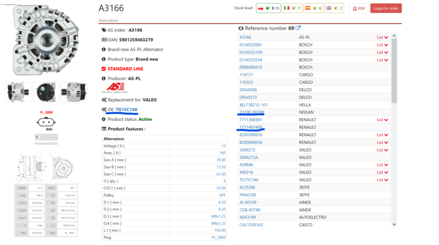Click the AFP Pulley value
The image size is (439, 245).
point(222,195)
